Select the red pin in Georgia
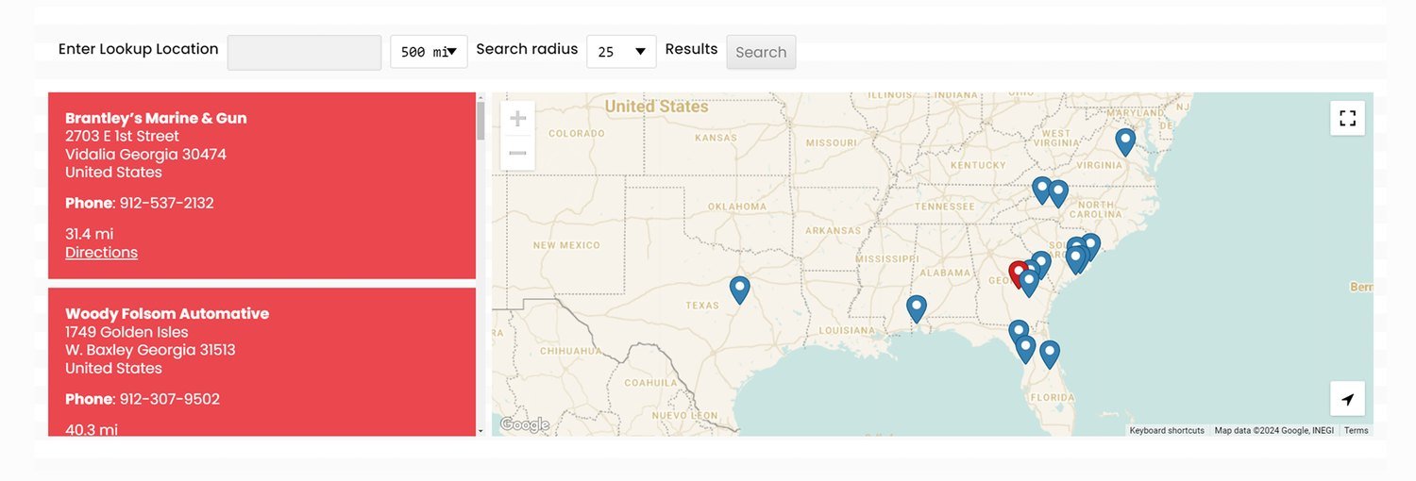 [x=1018, y=274]
